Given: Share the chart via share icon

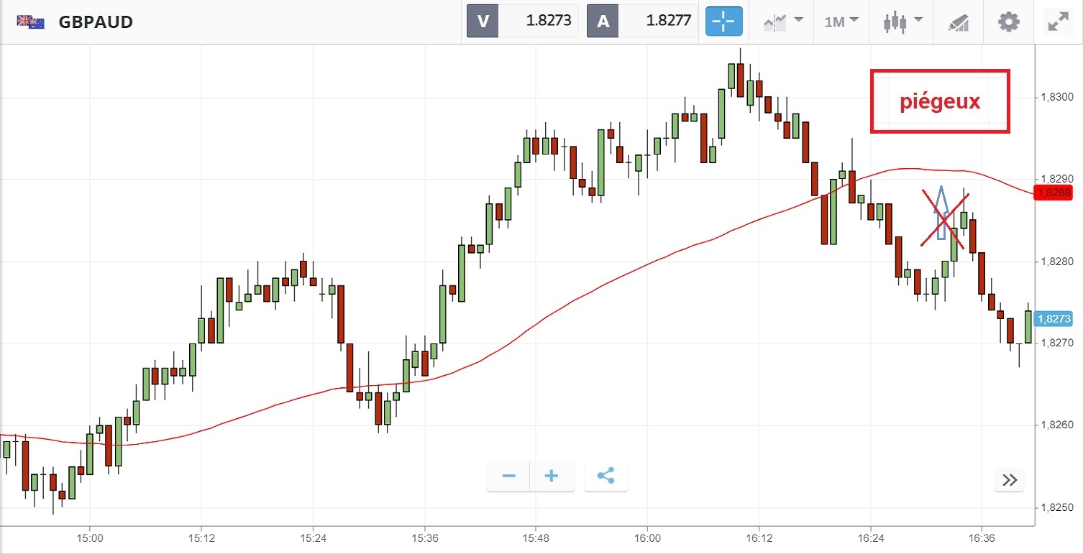Looking at the screenshot, I should [606, 476].
